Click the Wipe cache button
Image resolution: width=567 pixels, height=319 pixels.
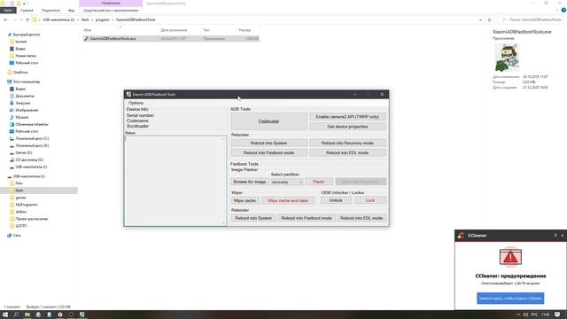click(x=245, y=200)
